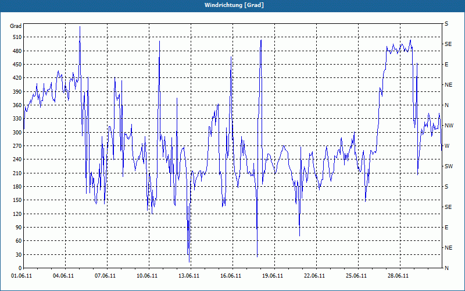The width and height of the screenshot is (465, 291).
Task: Click the date label 07.06.11
Action: [x=105, y=276]
